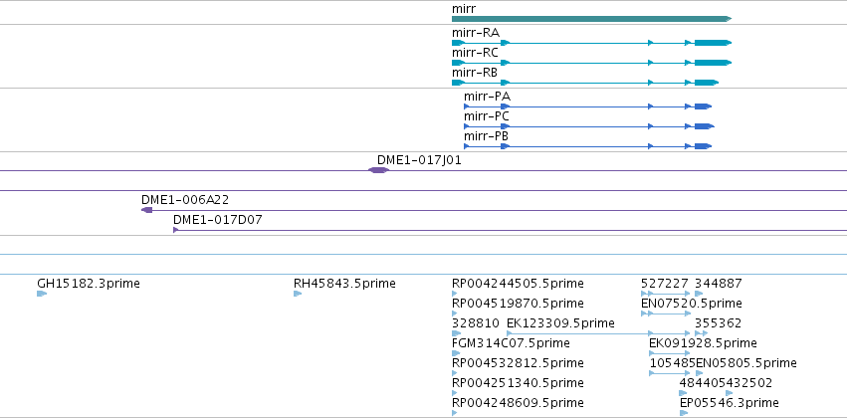This screenshot has height=418, width=847.
Task: Click the mirr-PC protein label
Action: (x=486, y=116)
